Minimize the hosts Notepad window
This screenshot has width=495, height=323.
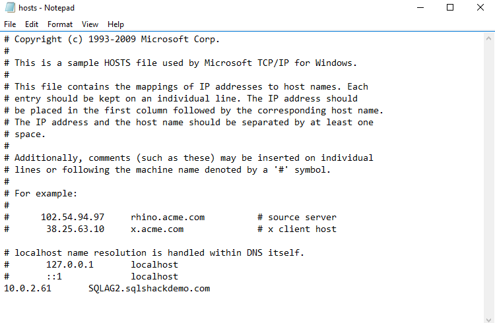(420, 8)
